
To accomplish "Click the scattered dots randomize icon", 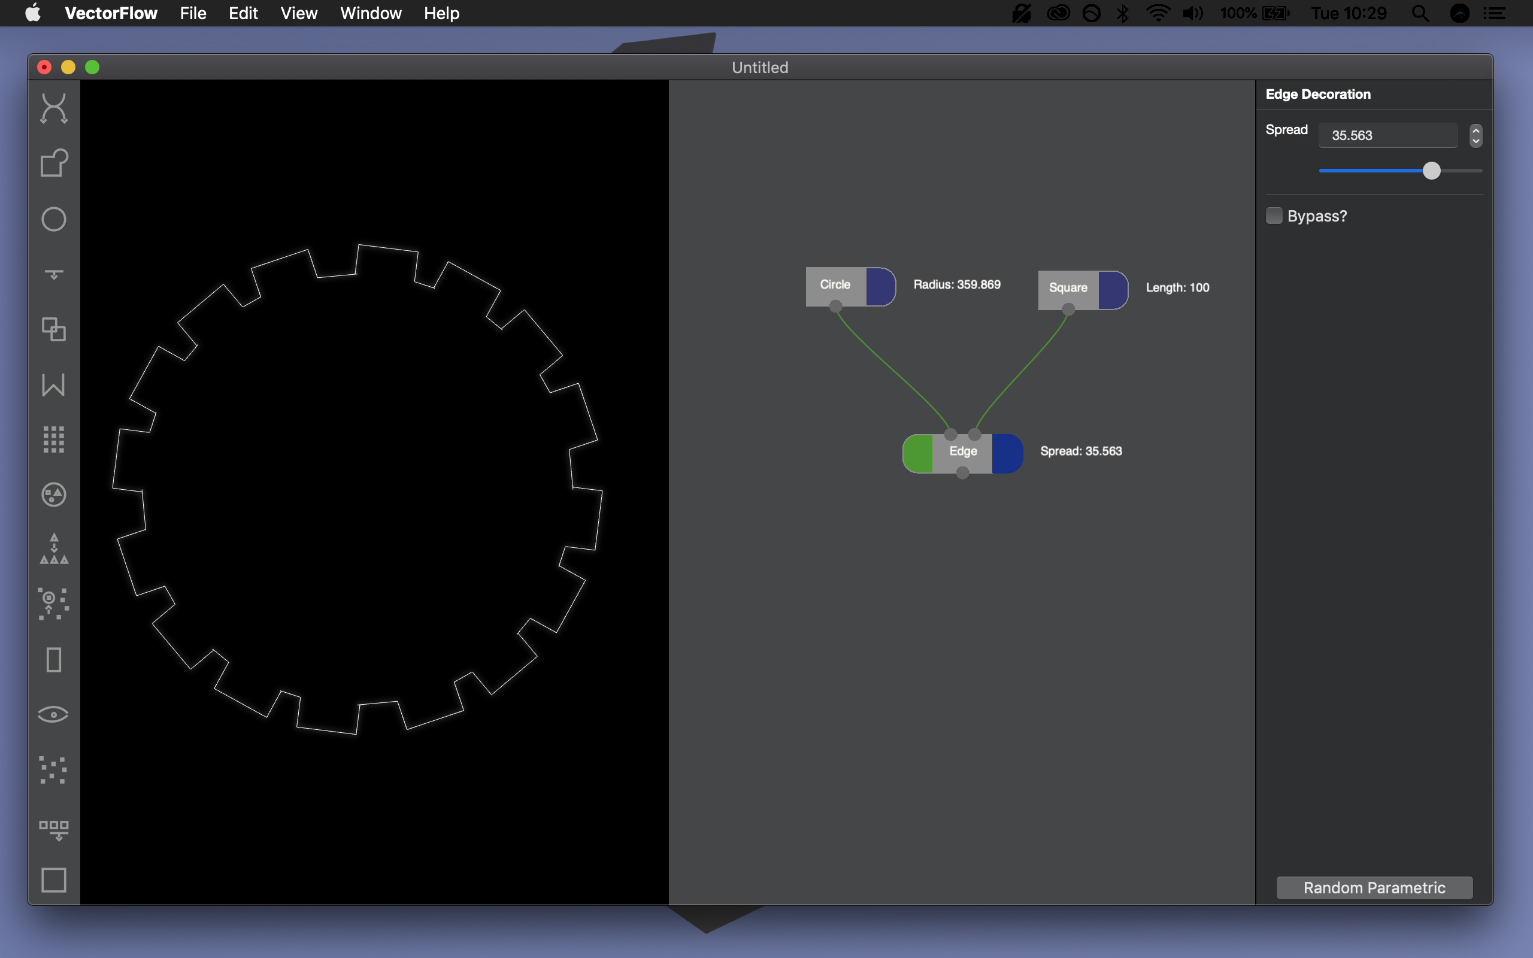I will [53, 770].
